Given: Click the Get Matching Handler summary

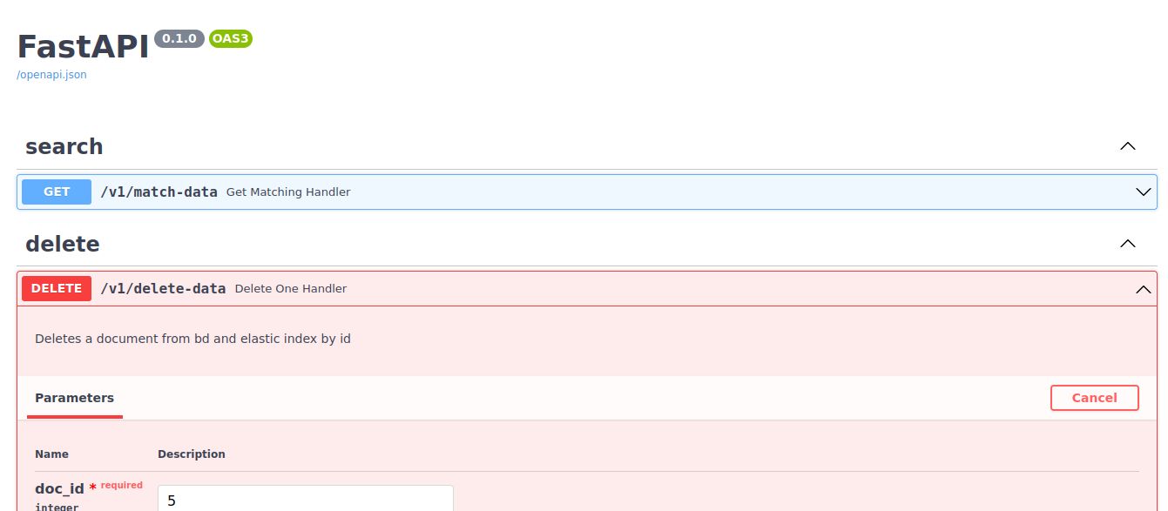Looking at the screenshot, I should (288, 192).
